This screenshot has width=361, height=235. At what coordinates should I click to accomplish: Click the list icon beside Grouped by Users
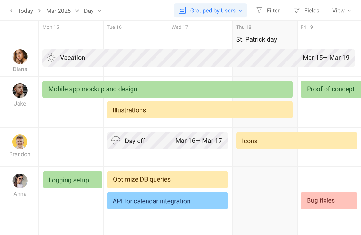point(182,11)
